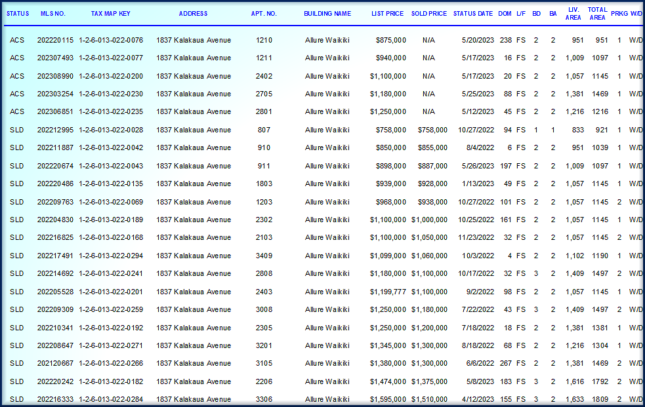Select the 1,616 living area cell
645x407 pixels.
[575, 382]
